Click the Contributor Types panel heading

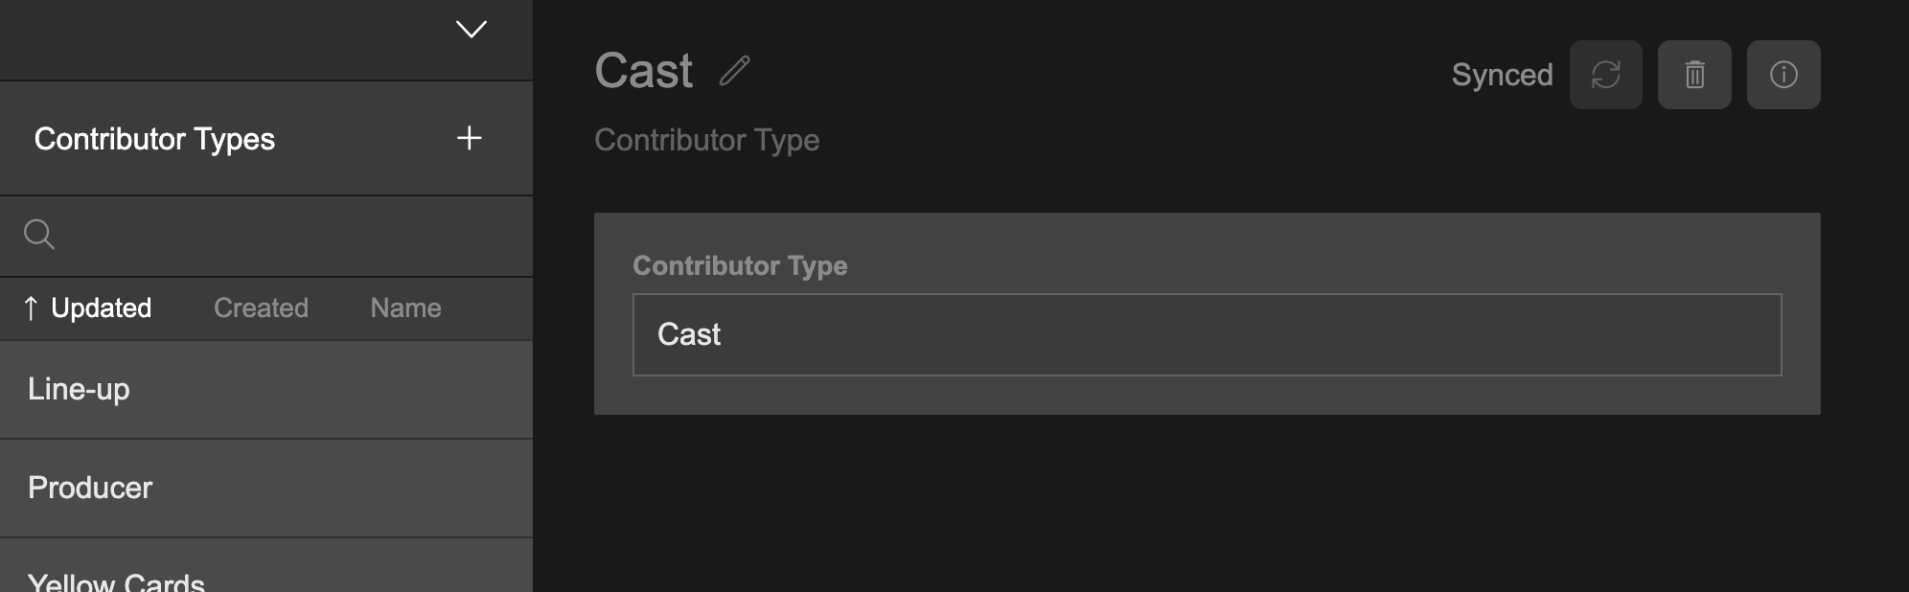[154, 140]
